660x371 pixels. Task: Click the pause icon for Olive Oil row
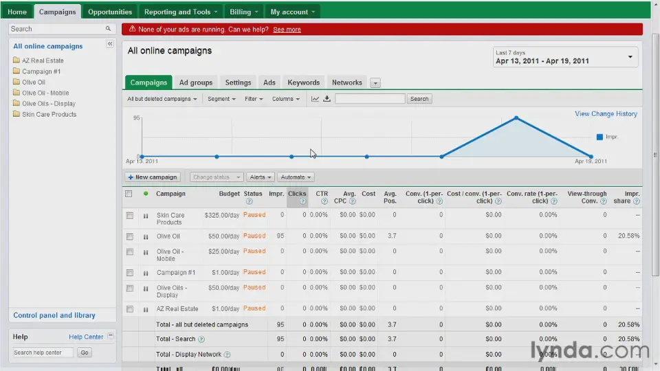(x=146, y=237)
